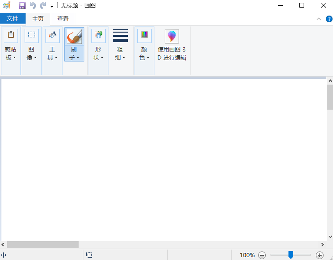This screenshot has height=260, width=333.
Task: Click the clipboard paste icon
Action: (11, 35)
